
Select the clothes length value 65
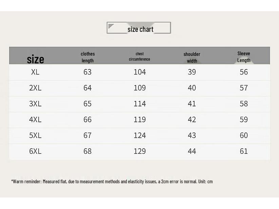click(x=88, y=104)
